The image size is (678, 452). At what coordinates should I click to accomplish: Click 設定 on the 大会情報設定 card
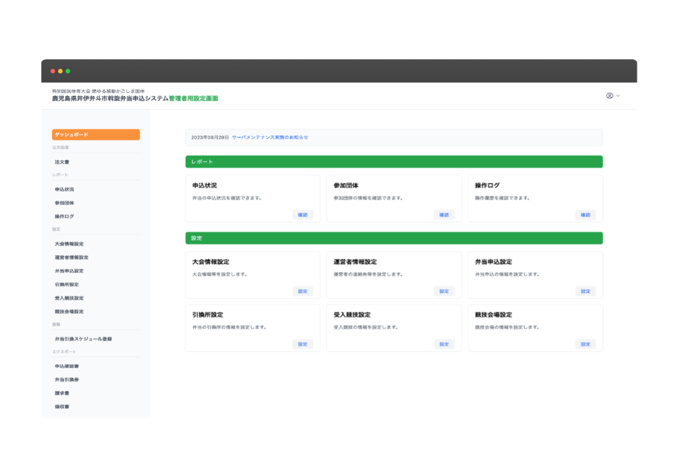pos(303,291)
